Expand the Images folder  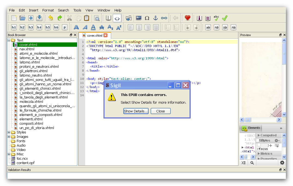pyautogui.click(x=9, y=136)
